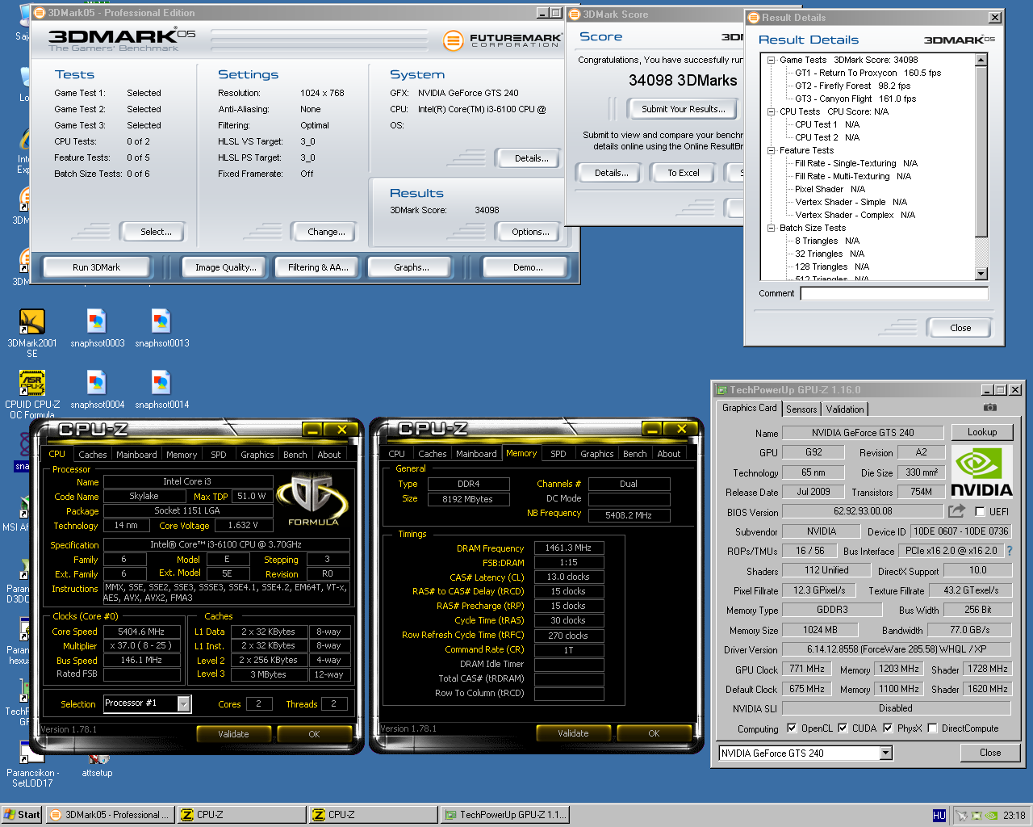Open the Sensors tab in GPU-Z

tap(801, 409)
